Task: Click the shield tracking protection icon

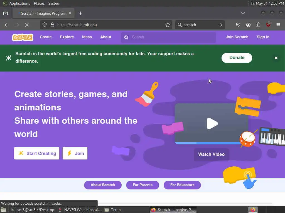Action: tap(45, 25)
